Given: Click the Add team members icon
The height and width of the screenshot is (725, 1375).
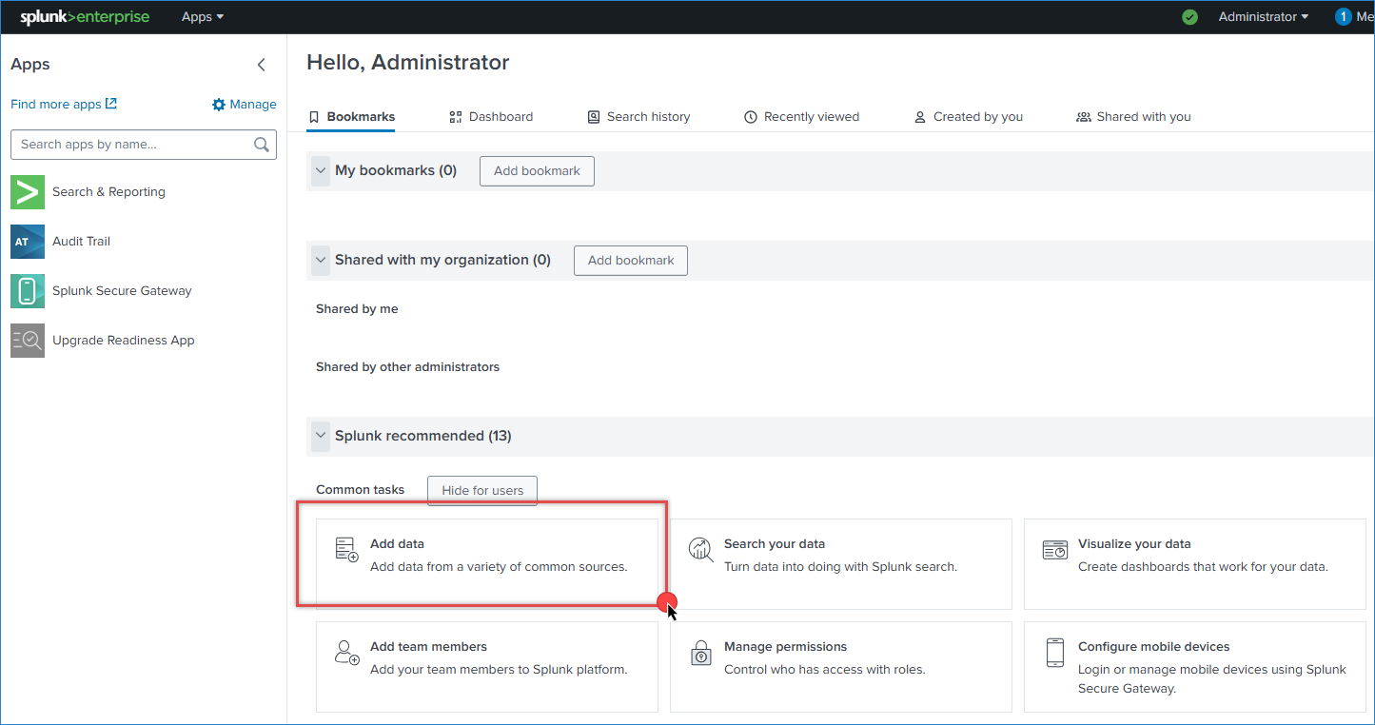Looking at the screenshot, I should point(346,653).
